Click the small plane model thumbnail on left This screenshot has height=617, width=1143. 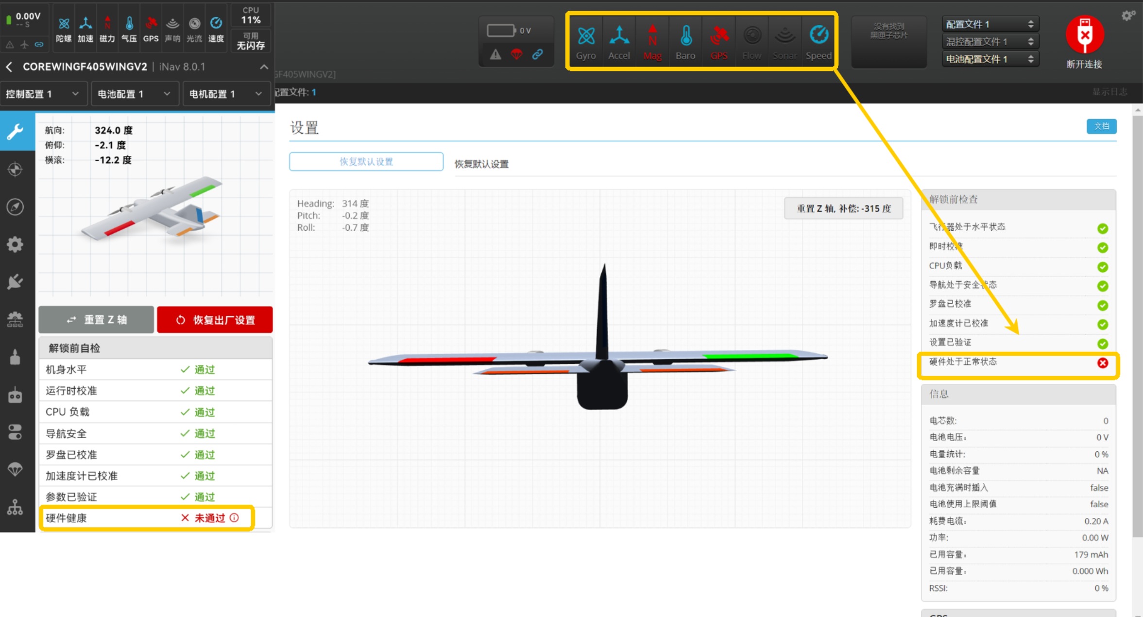click(153, 209)
